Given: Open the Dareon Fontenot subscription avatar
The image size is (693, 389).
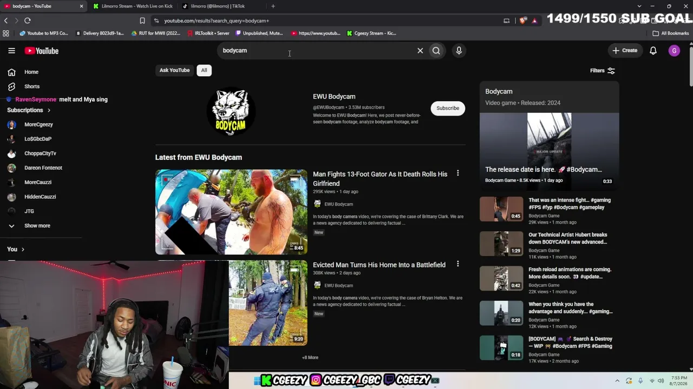Looking at the screenshot, I should point(11,168).
